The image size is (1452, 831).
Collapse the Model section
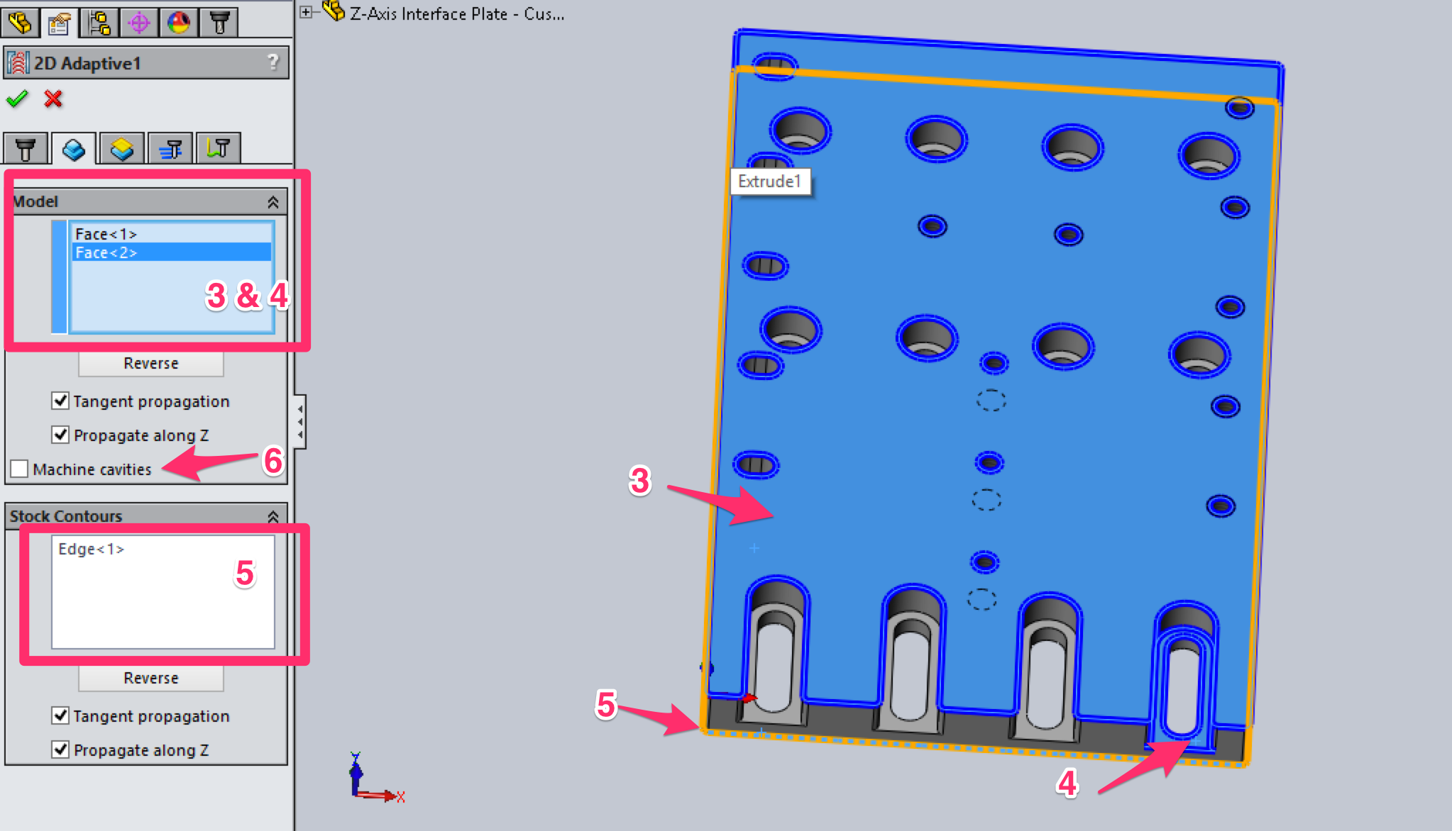coord(273,201)
